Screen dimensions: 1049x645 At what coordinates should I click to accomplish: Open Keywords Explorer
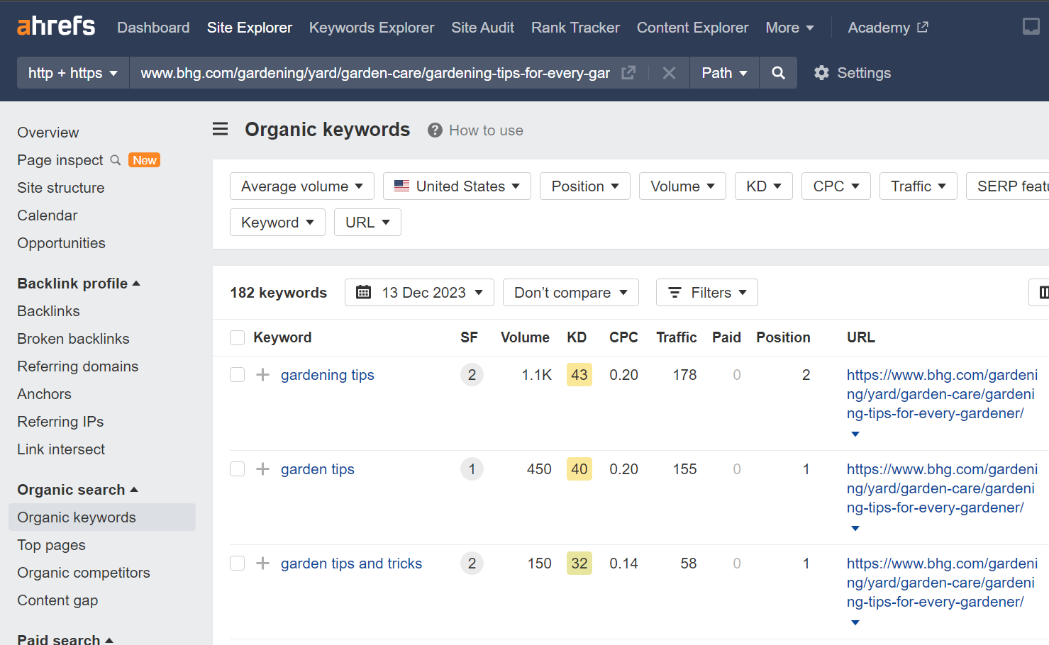[372, 28]
